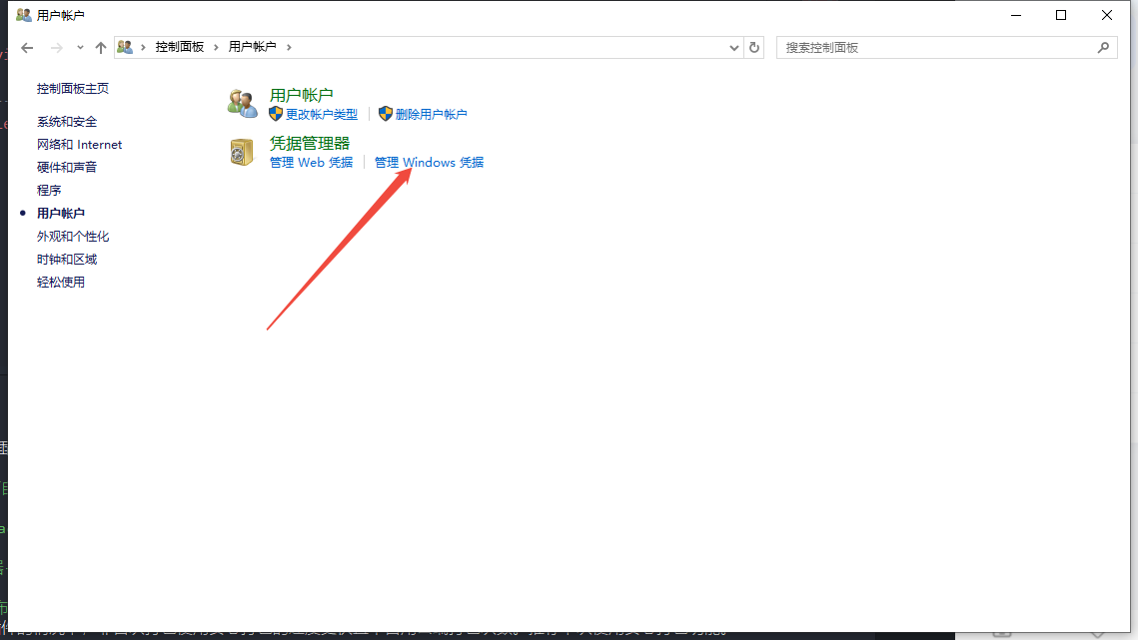Click the 用户帐户 people icon
Screen dimensions: 1138x640
click(x=242, y=104)
